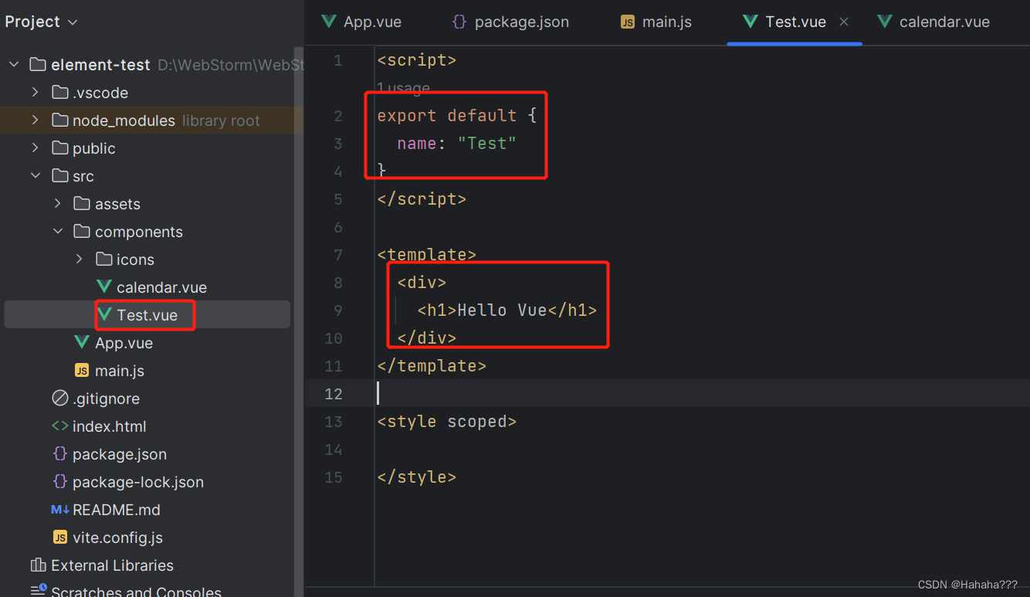1030x597 pixels.
Task: Click the Vue icon on calendar.vue tab
Action: 885,22
